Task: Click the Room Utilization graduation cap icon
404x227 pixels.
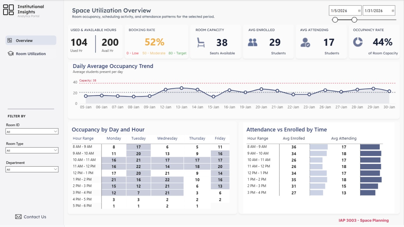Action: [10, 53]
